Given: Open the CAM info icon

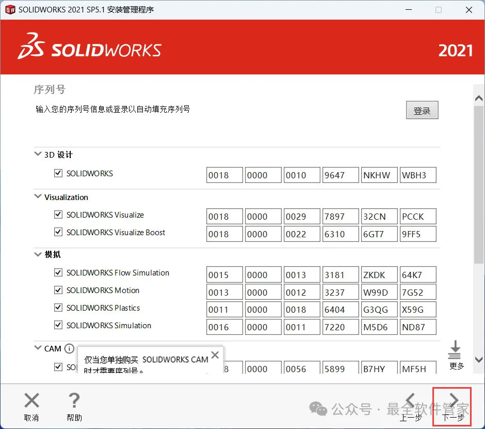Looking at the screenshot, I should click(x=69, y=348).
